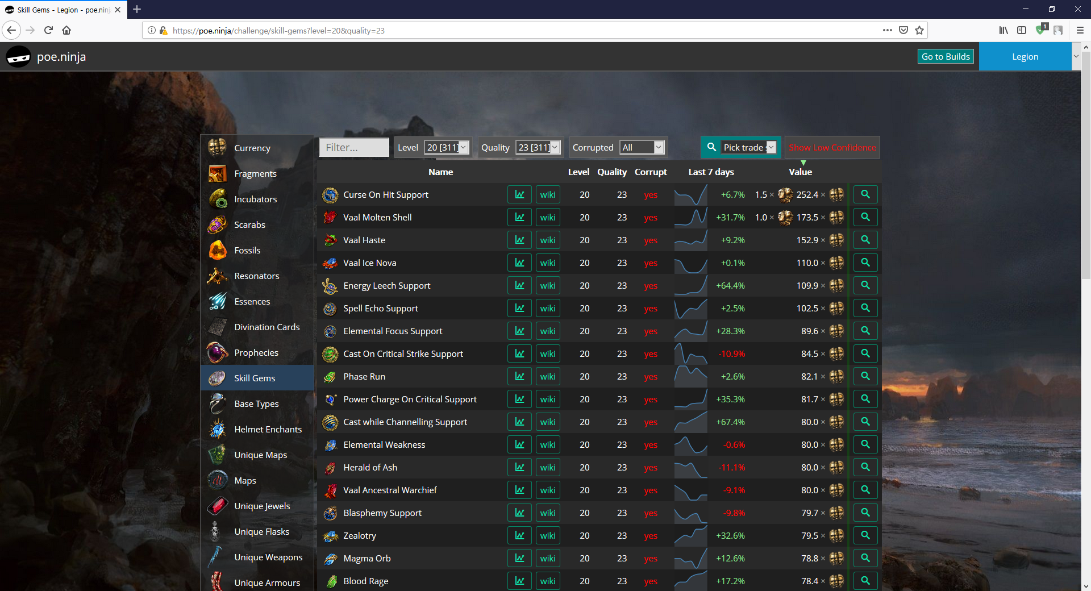Open Currency category in sidebar
Image resolution: width=1091 pixels, height=591 pixels.
pyautogui.click(x=257, y=148)
